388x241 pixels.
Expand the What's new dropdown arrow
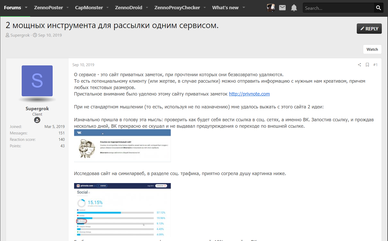pos(244,8)
